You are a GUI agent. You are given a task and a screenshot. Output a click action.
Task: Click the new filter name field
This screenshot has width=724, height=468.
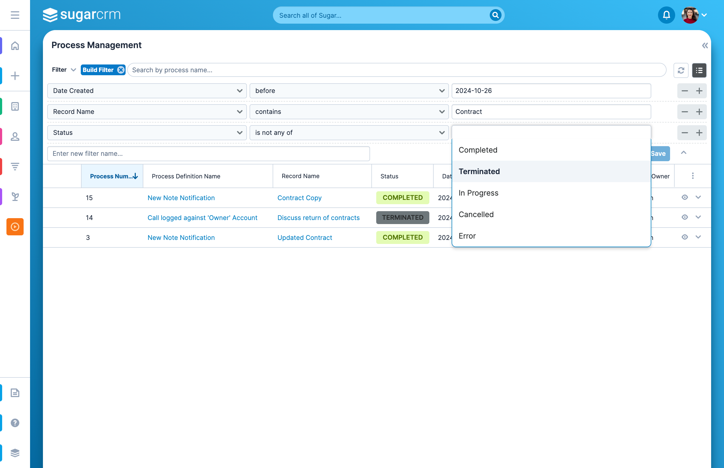(x=209, y=154)
